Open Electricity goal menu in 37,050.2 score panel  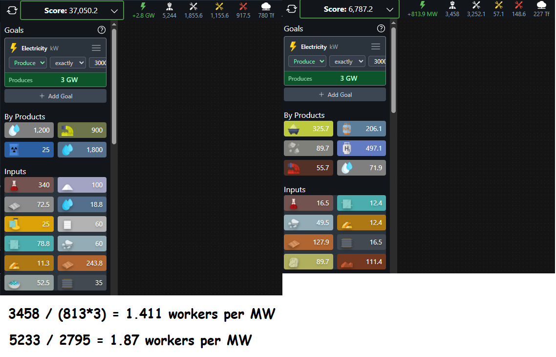(x=96, y=48)
